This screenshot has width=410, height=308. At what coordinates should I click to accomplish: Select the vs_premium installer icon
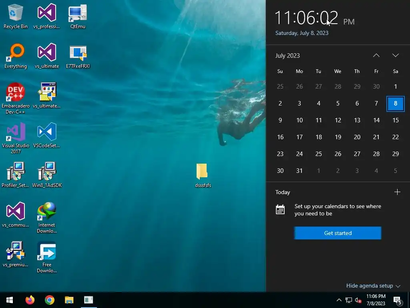[x=16, y=254]
